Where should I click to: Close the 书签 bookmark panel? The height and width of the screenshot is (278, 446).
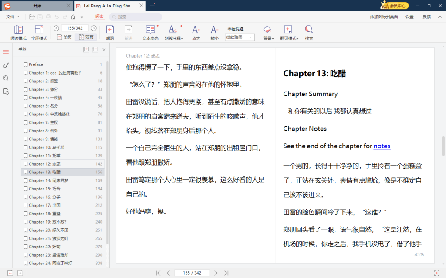(104, 50)
